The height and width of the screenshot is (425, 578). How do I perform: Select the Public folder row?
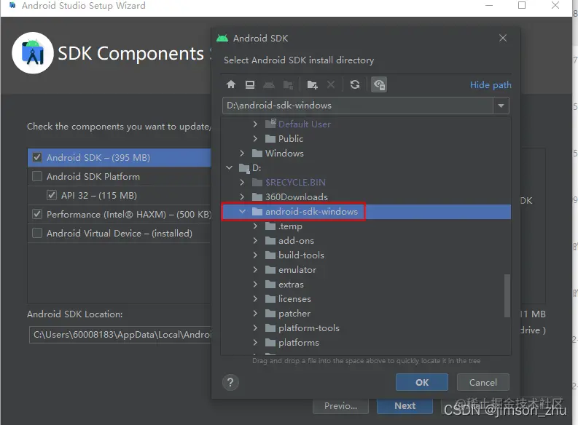tap(366, 139)
